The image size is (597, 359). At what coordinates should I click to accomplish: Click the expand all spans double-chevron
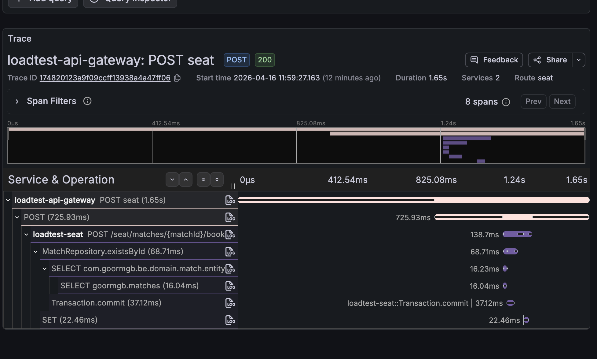coord(203,179)
